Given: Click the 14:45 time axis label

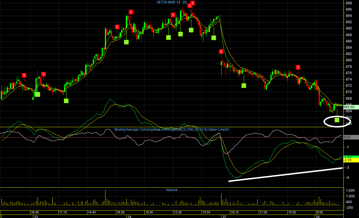Looking at the screenshot, I should point(92,213).
